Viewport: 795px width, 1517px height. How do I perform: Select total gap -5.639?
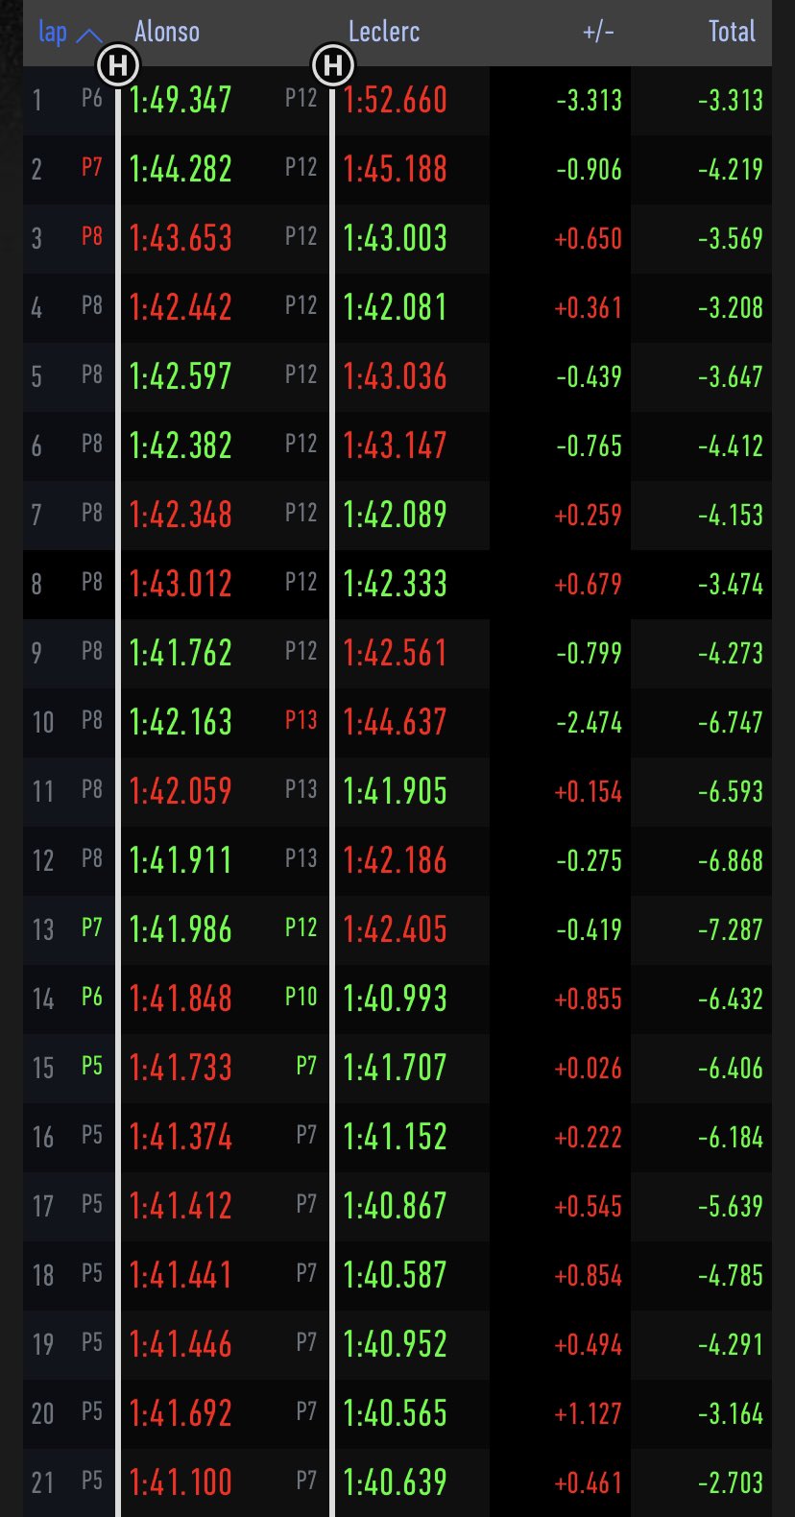731,1207
